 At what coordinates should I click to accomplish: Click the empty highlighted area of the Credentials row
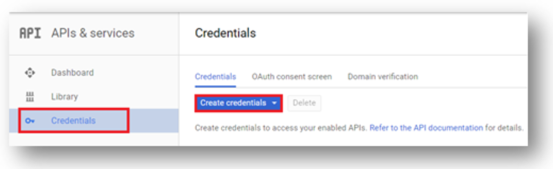(153, 121)
